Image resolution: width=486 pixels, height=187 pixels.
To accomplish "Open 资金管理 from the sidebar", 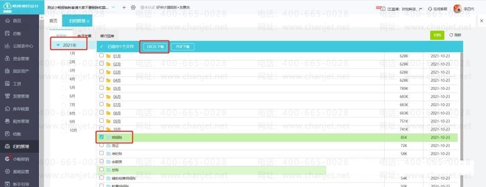I will pos(18,59).
